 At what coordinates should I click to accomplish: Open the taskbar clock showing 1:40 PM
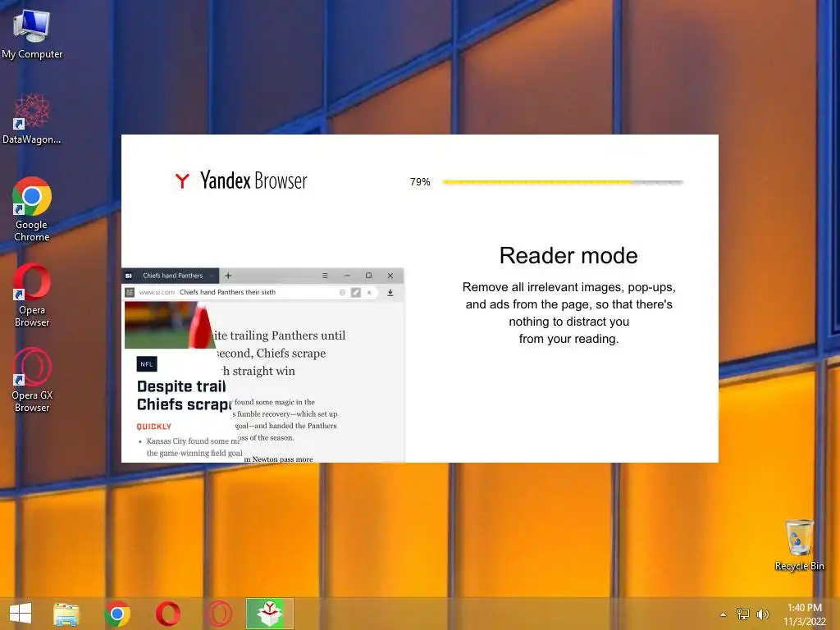(x=804, y=614)
